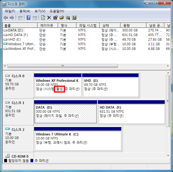
Task: Click the 931.51 GB disk size text
Action: (13, 111)
